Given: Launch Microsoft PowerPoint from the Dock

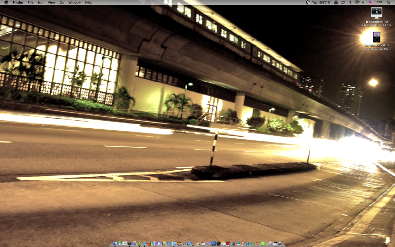Looking at the screenshot, I should pyautogui.click(x=258, y=244).
